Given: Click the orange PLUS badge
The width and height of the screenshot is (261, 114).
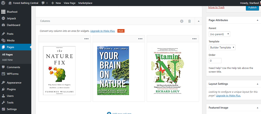Looking at the screenshot, I should click(121, 31).
